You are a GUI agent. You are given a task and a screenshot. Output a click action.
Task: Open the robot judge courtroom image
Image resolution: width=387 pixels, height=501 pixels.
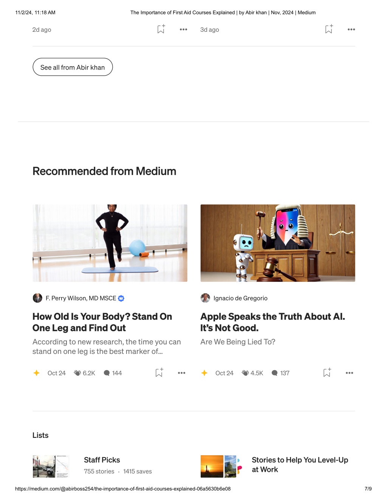pyautogui.click(x=278, y=243)
